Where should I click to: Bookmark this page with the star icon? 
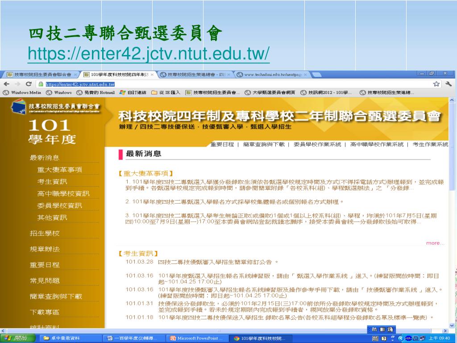pyautogui.click(x=436, y=84)
